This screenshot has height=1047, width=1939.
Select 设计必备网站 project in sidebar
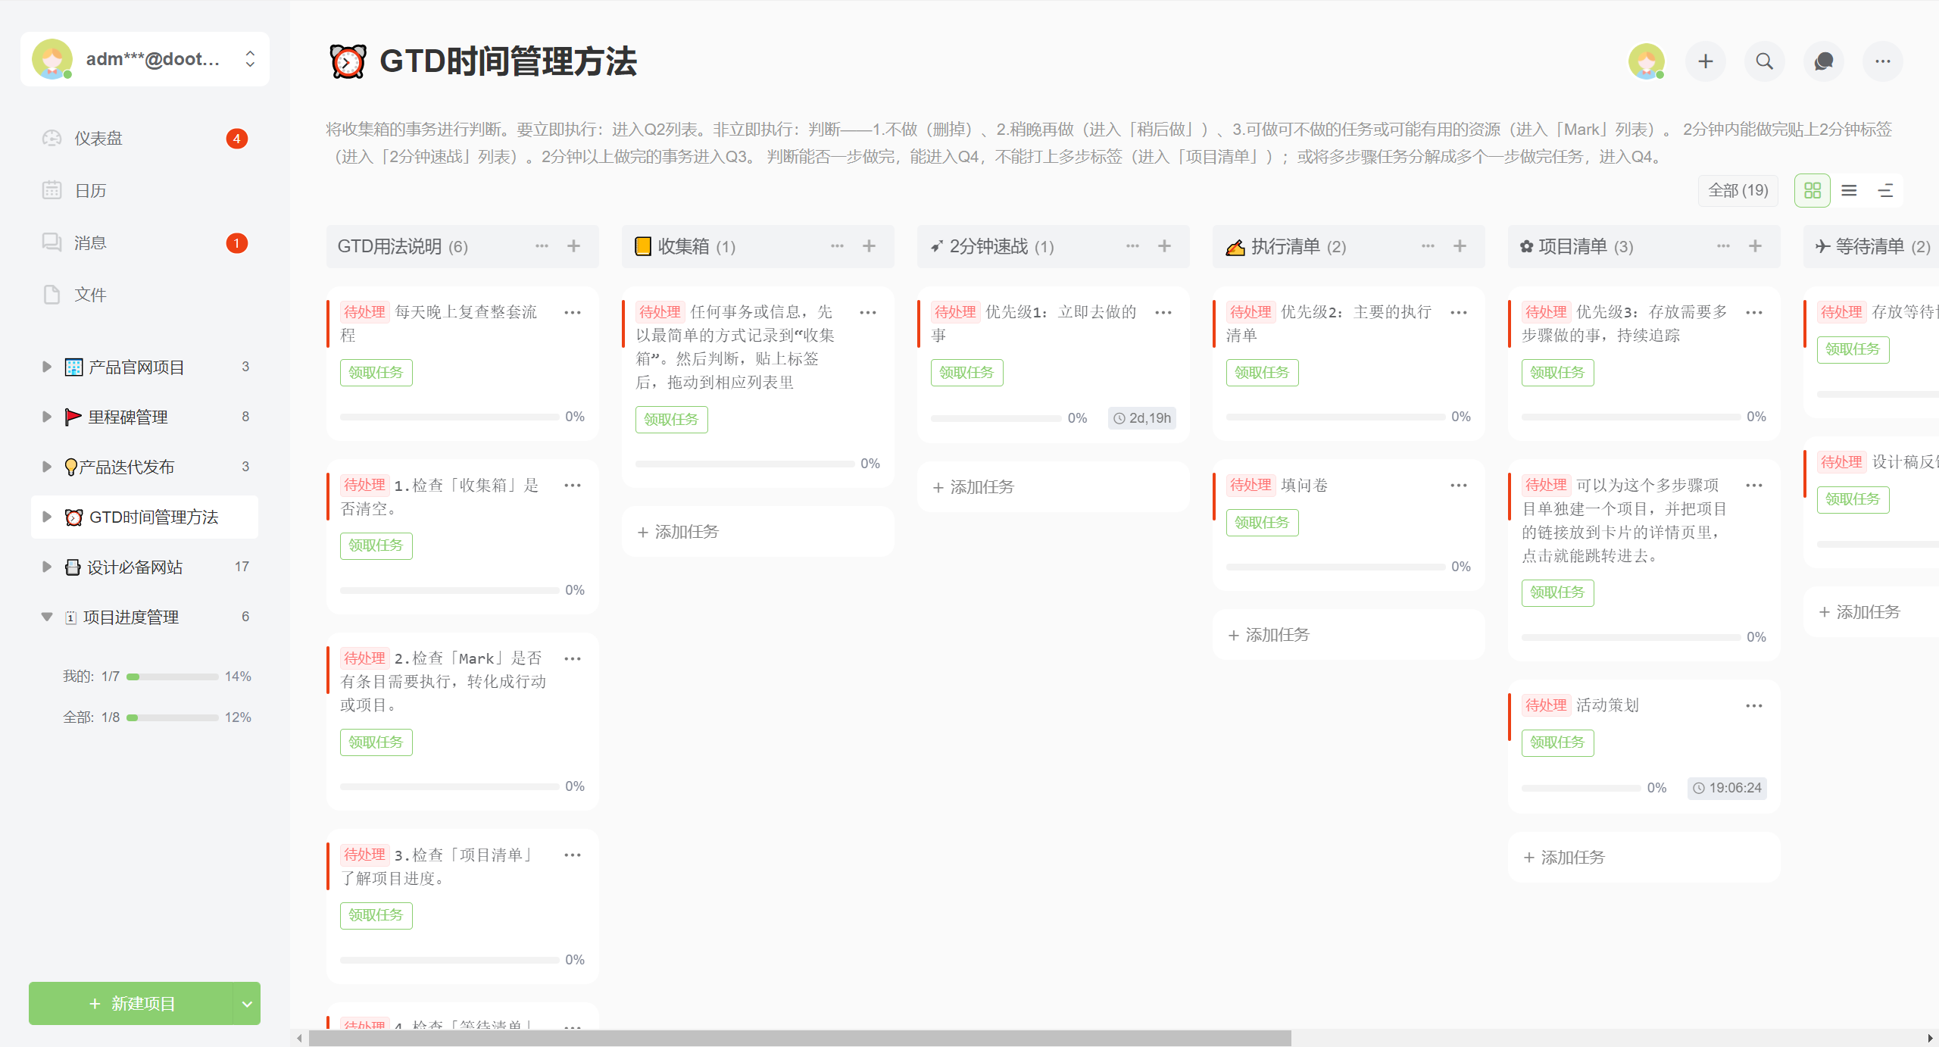[135, 567]
